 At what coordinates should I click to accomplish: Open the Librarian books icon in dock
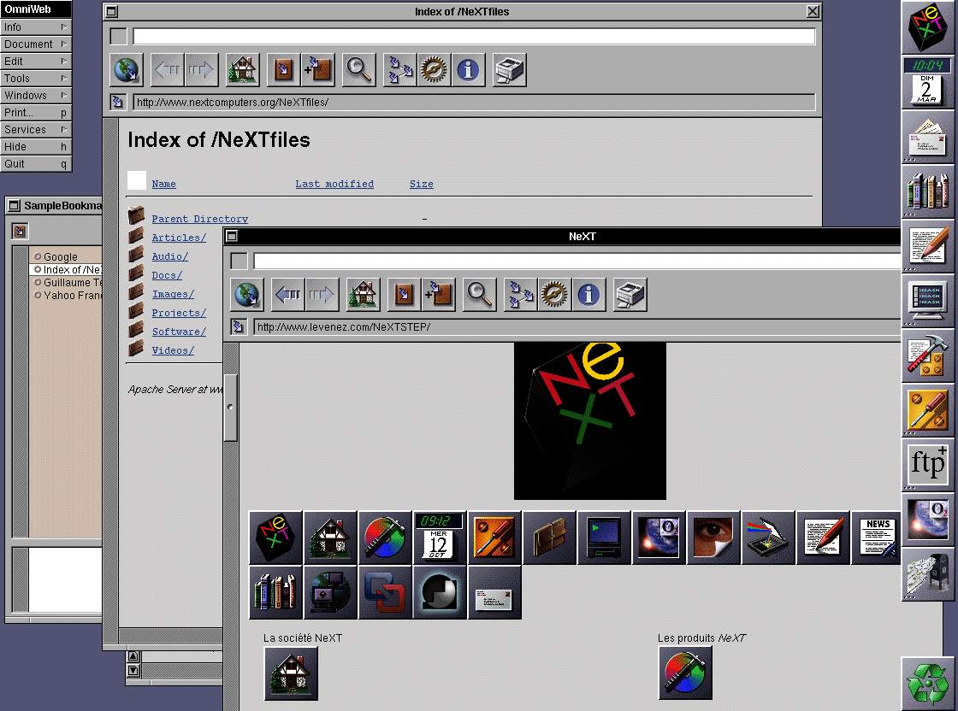coord(927,191)
